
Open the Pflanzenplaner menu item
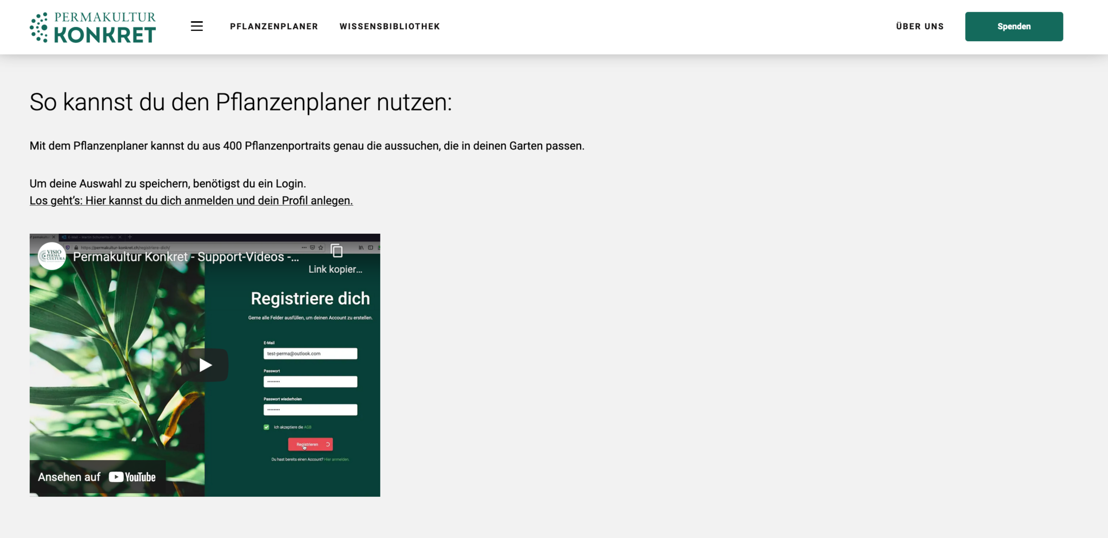274,27
